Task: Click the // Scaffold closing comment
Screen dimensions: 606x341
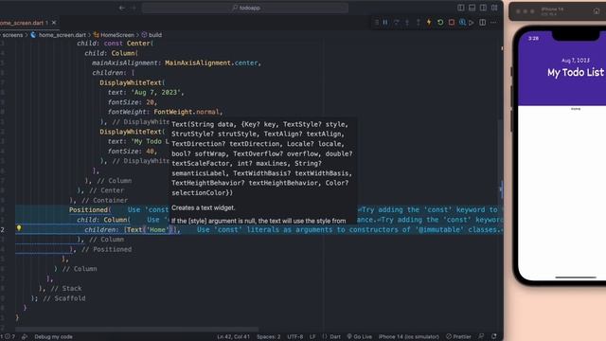Action: (x=64, y=298)
